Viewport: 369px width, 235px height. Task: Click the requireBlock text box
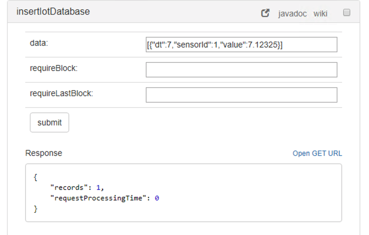point(241,70)
